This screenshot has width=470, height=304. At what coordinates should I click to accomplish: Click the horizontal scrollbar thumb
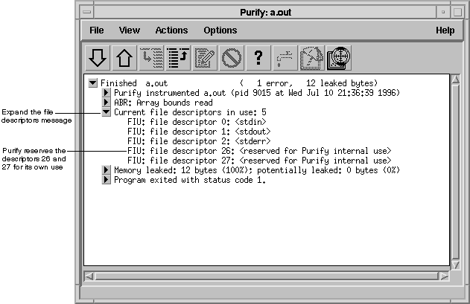click(267, 276)
